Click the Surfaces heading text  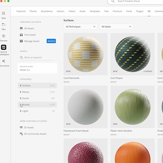[x=68, y=20]
